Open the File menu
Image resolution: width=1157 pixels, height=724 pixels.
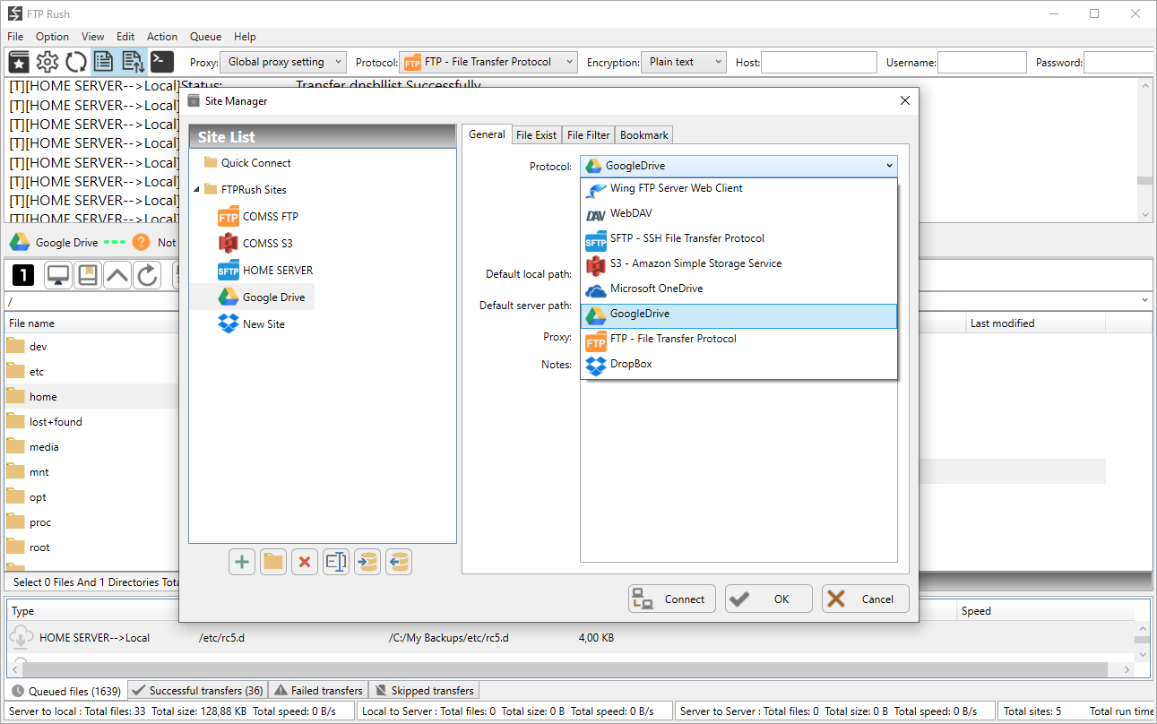click(15, 37)
